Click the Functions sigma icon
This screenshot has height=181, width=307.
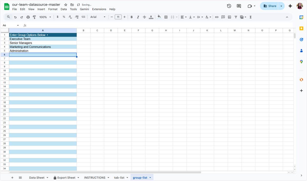(250, 17)
